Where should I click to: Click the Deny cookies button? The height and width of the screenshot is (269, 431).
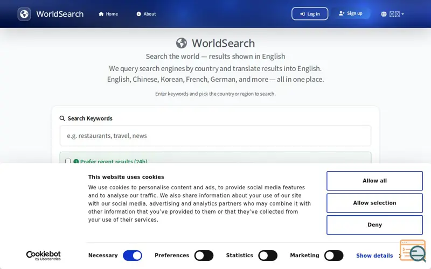click(374, 225)
